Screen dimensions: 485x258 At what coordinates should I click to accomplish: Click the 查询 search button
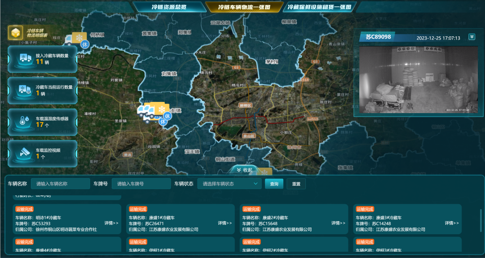pos(274,184)
